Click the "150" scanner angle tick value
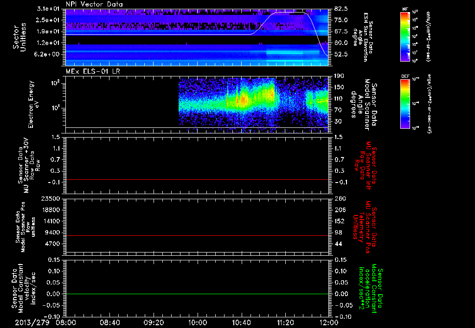The image size is (475, 328). pyautogui.click(x=339, y=88)
